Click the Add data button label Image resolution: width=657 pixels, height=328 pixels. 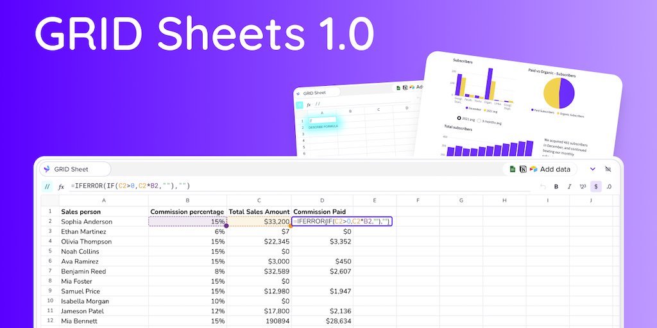[555, 169]
